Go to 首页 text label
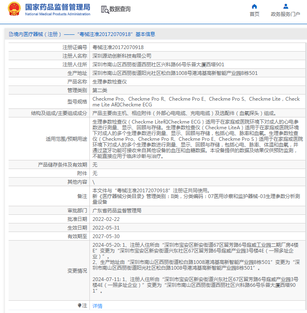 click(x=254, y=14)
